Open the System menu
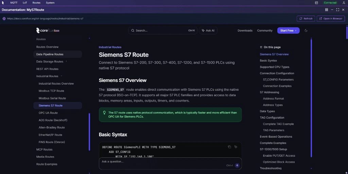 (x=50, y=3)
